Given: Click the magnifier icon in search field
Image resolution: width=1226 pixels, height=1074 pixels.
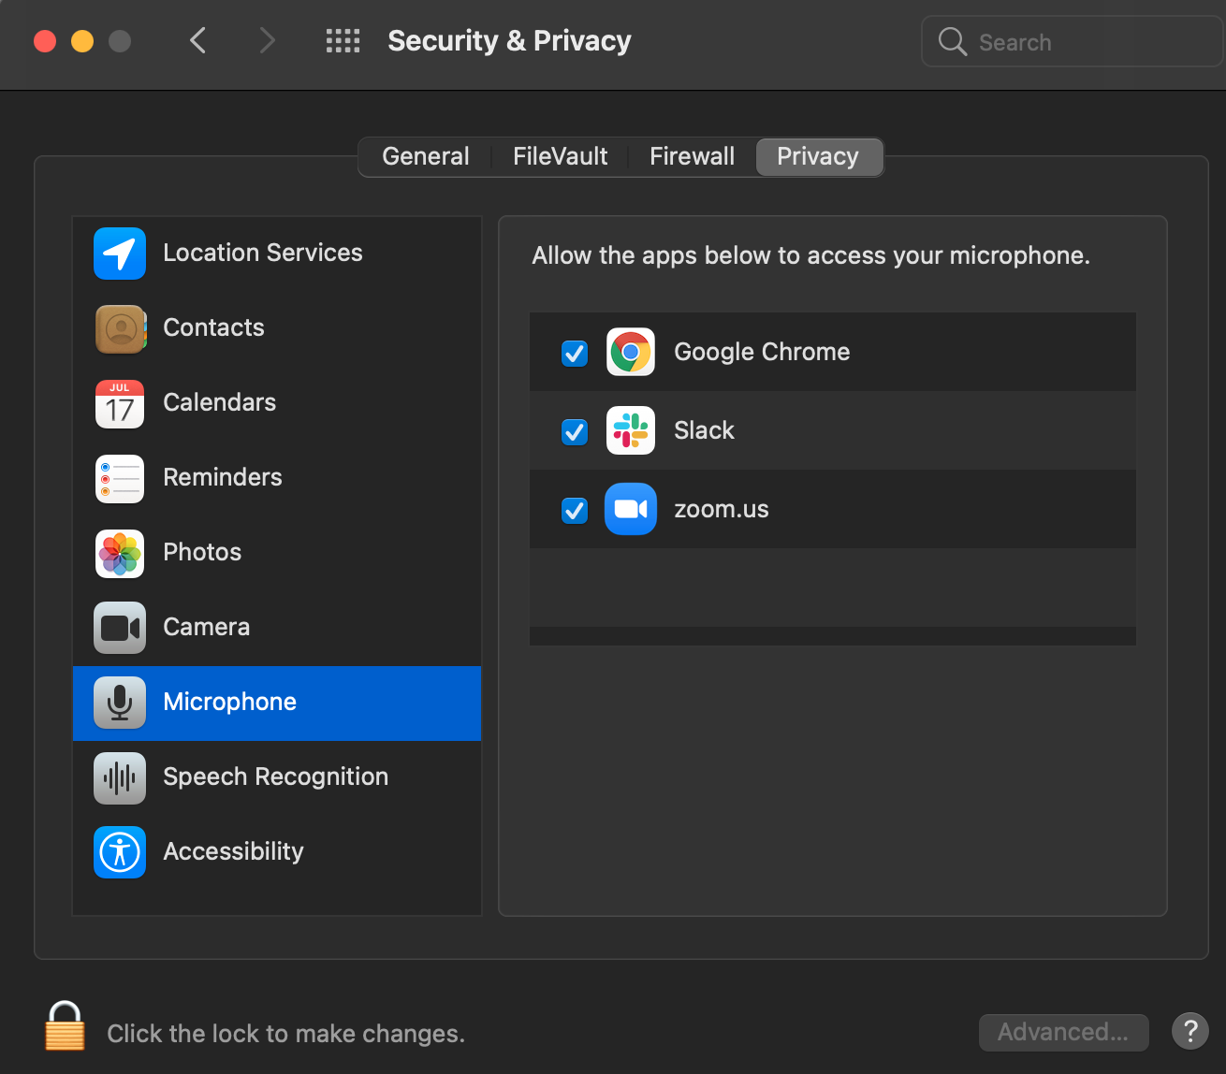Looking at the screenshot, I should pyautogui.click(x=952, y=41).
